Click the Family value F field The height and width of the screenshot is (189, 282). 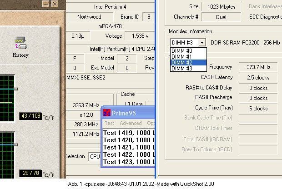[75, 59]
